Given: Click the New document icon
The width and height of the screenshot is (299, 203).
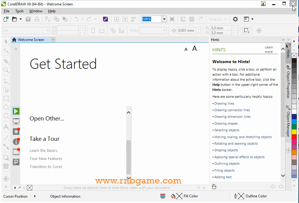Looking at the screenshot, I should [x=6, y=19].
